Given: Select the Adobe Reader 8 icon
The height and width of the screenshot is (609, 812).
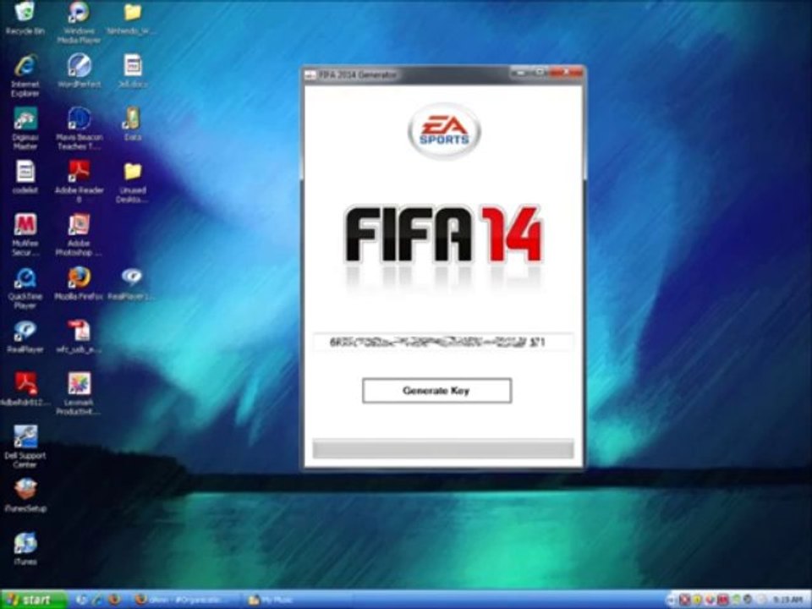Looking at the screenshot, I should click(x=79, y=181).
